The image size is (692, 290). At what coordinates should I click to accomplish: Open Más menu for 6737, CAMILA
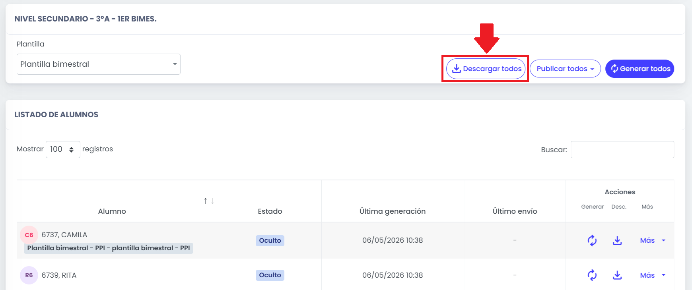[652, 240]
